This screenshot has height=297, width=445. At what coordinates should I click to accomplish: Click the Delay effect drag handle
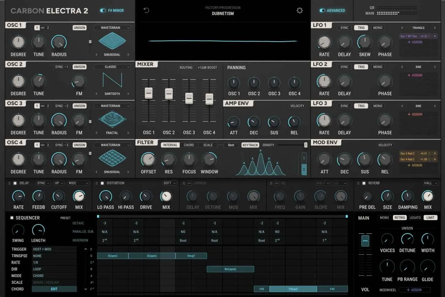tap(9, 183)
